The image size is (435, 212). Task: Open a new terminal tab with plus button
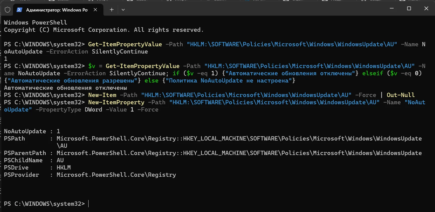[x=112, y=10]
